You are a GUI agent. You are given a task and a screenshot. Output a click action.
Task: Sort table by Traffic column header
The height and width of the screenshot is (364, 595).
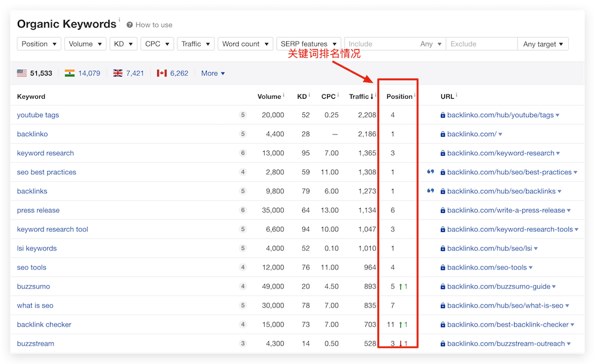click(x=361, y=96)
